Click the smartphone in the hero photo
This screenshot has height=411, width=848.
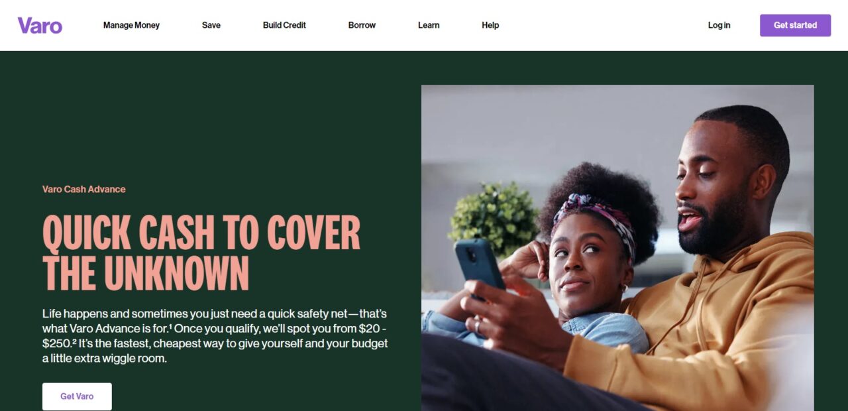point(480,264)
